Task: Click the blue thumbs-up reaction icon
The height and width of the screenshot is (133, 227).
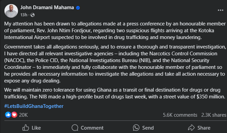Action: [x=8, y=115]
